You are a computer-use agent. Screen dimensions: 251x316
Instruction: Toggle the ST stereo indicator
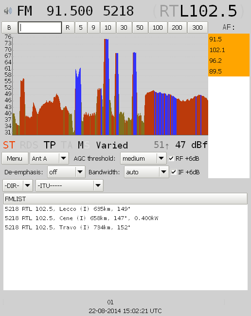[9, 145]
